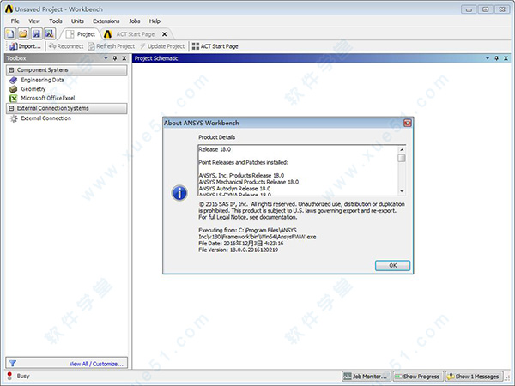Open the Extensions menu
This screenshot has width=515, height=386.
[x=106, y=21]
